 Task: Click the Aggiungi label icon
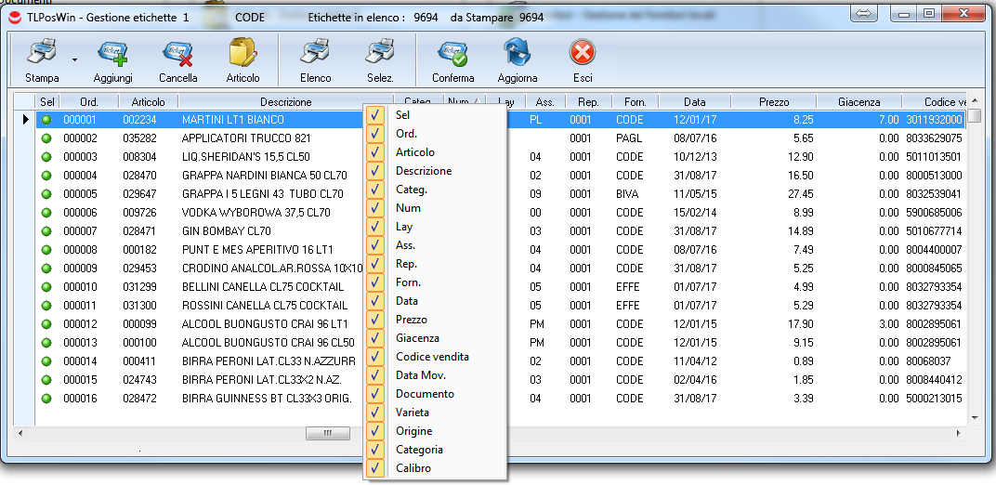pos(112,54)
